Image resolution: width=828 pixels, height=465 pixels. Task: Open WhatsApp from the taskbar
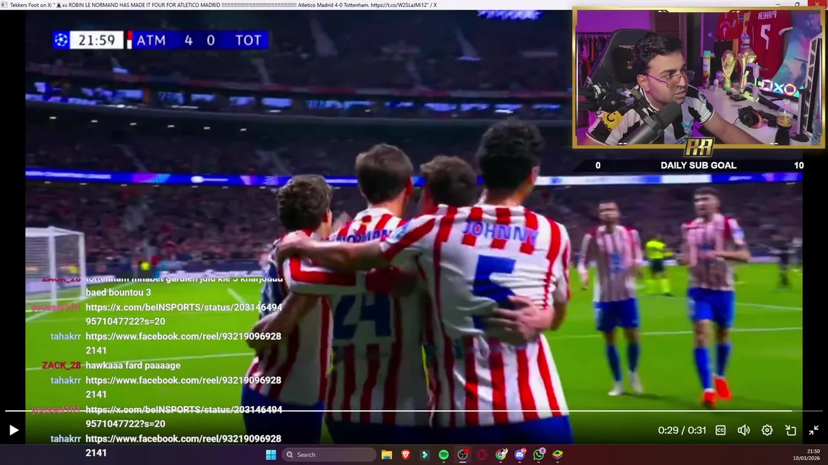tap(539, 455)
